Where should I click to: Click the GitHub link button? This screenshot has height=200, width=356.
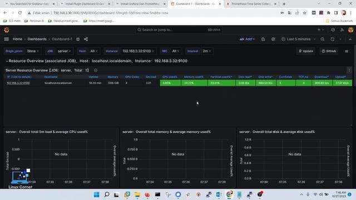click(329, 51)
